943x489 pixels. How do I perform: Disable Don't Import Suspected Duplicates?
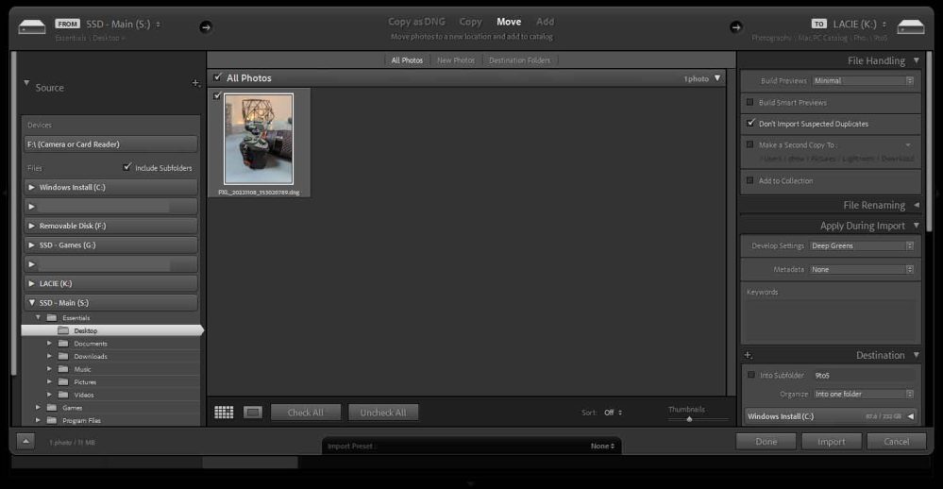click(x=750, y=123)
